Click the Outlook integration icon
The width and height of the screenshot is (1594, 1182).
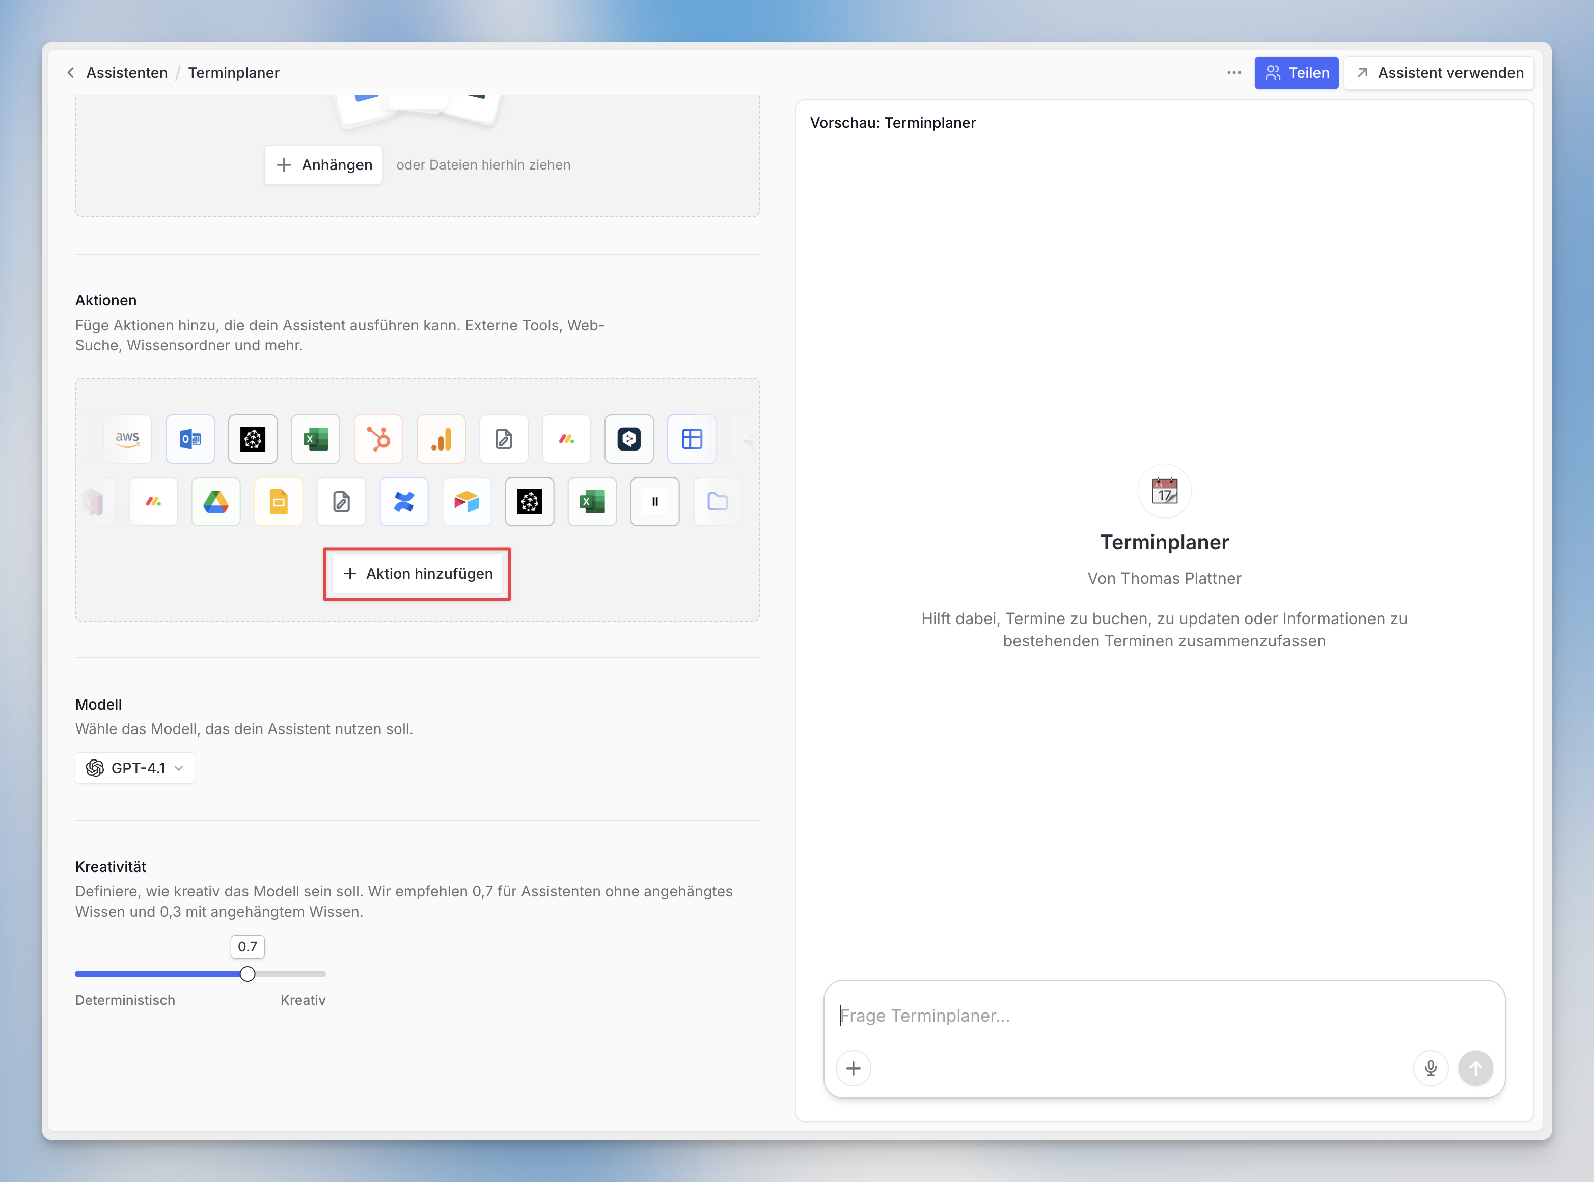click(190, 439)
